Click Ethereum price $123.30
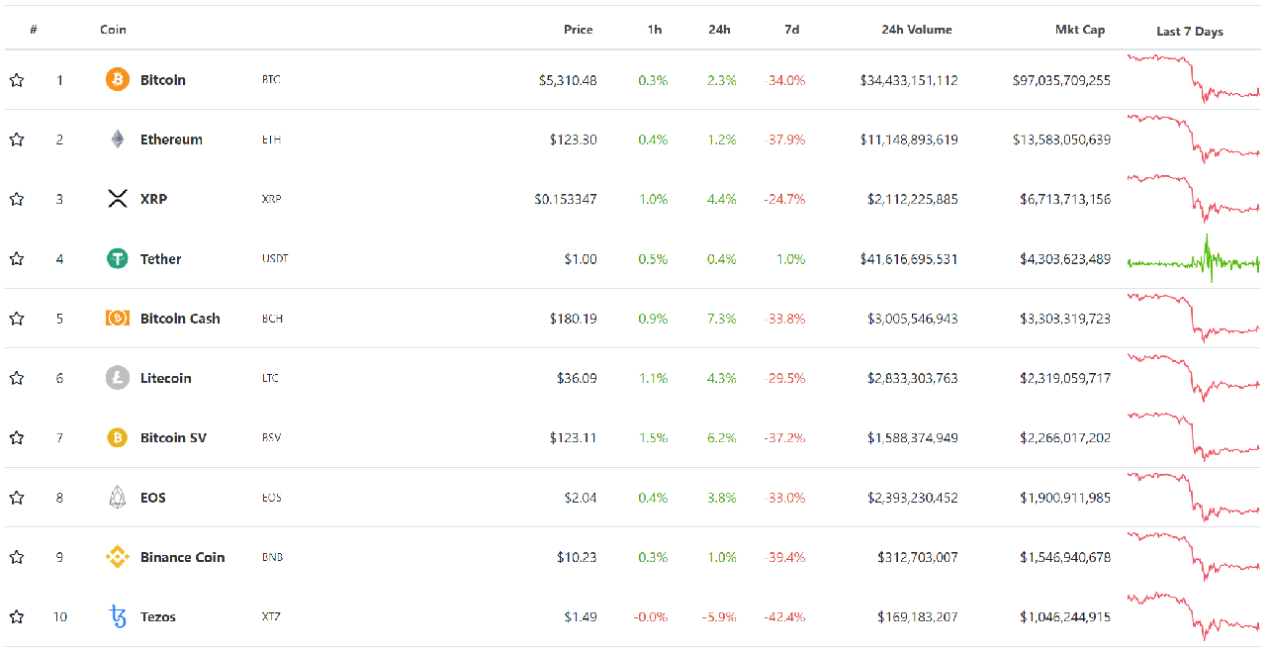The height and width of the screenshot is (651, 1266). click(574, 139)
